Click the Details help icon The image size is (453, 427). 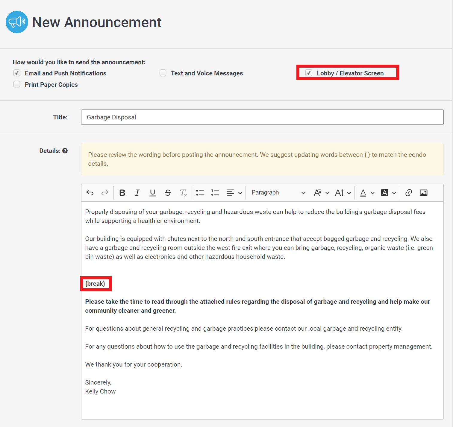point(65,151)
